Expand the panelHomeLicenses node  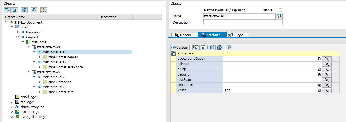(x=40, y=57)
